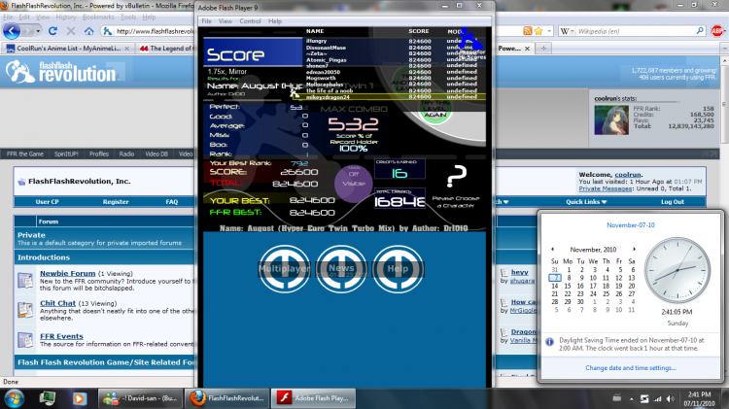Open the Help circular button
Viewport: 729px width, 409px height.
[398, 269]
